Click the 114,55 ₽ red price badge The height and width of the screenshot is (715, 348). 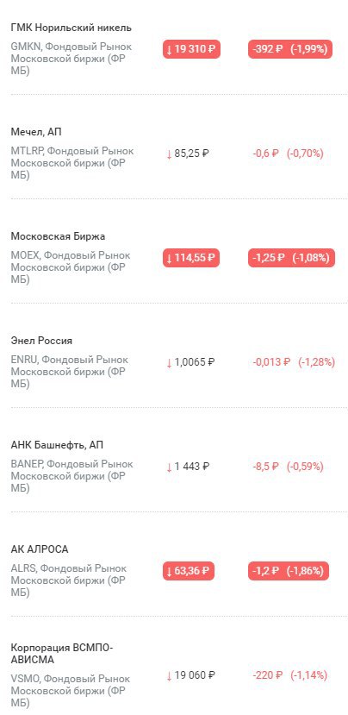[191, 258]
